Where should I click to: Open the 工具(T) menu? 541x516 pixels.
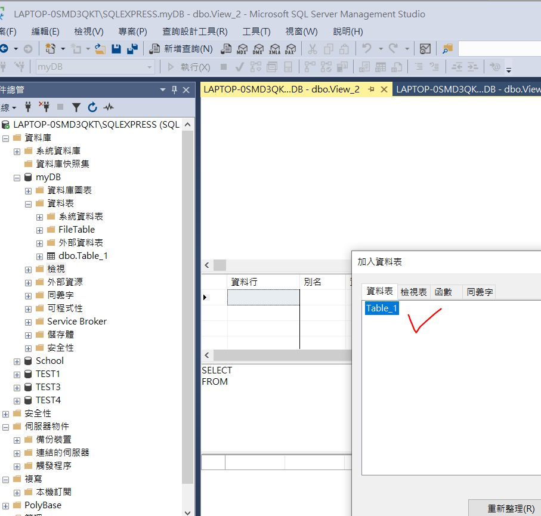[256, 32]
